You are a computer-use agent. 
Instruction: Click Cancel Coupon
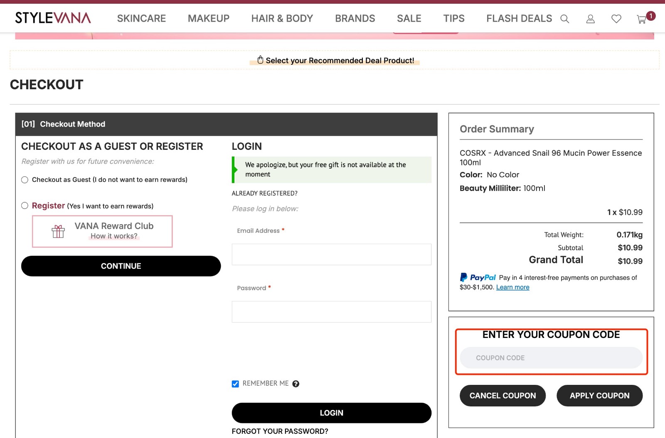click(x=502, y=396)
